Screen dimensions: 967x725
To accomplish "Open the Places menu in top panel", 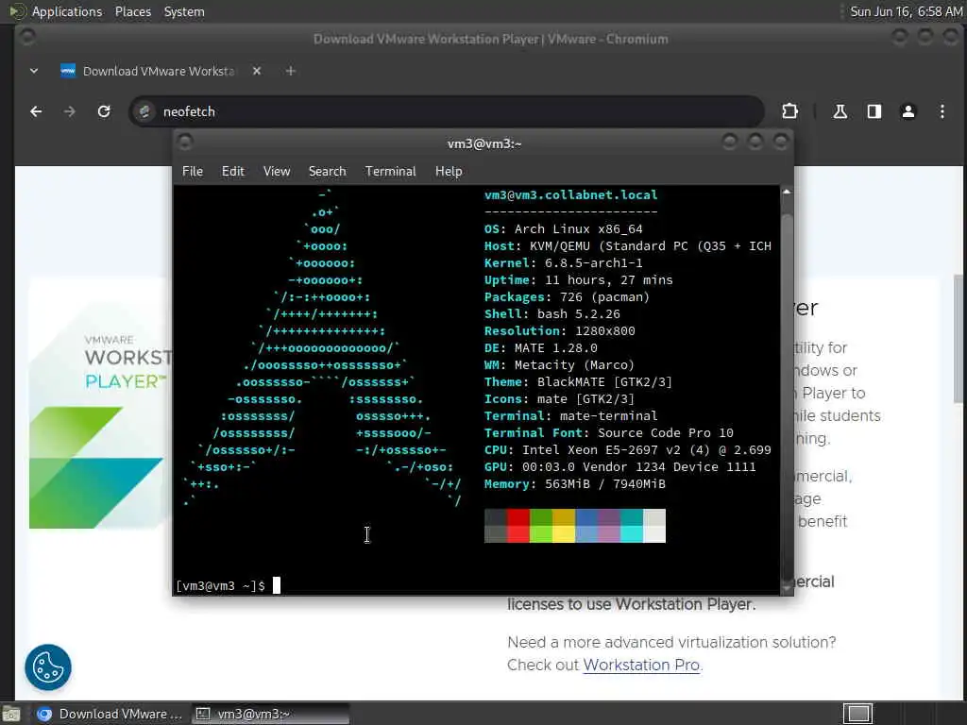I will 132,11.
